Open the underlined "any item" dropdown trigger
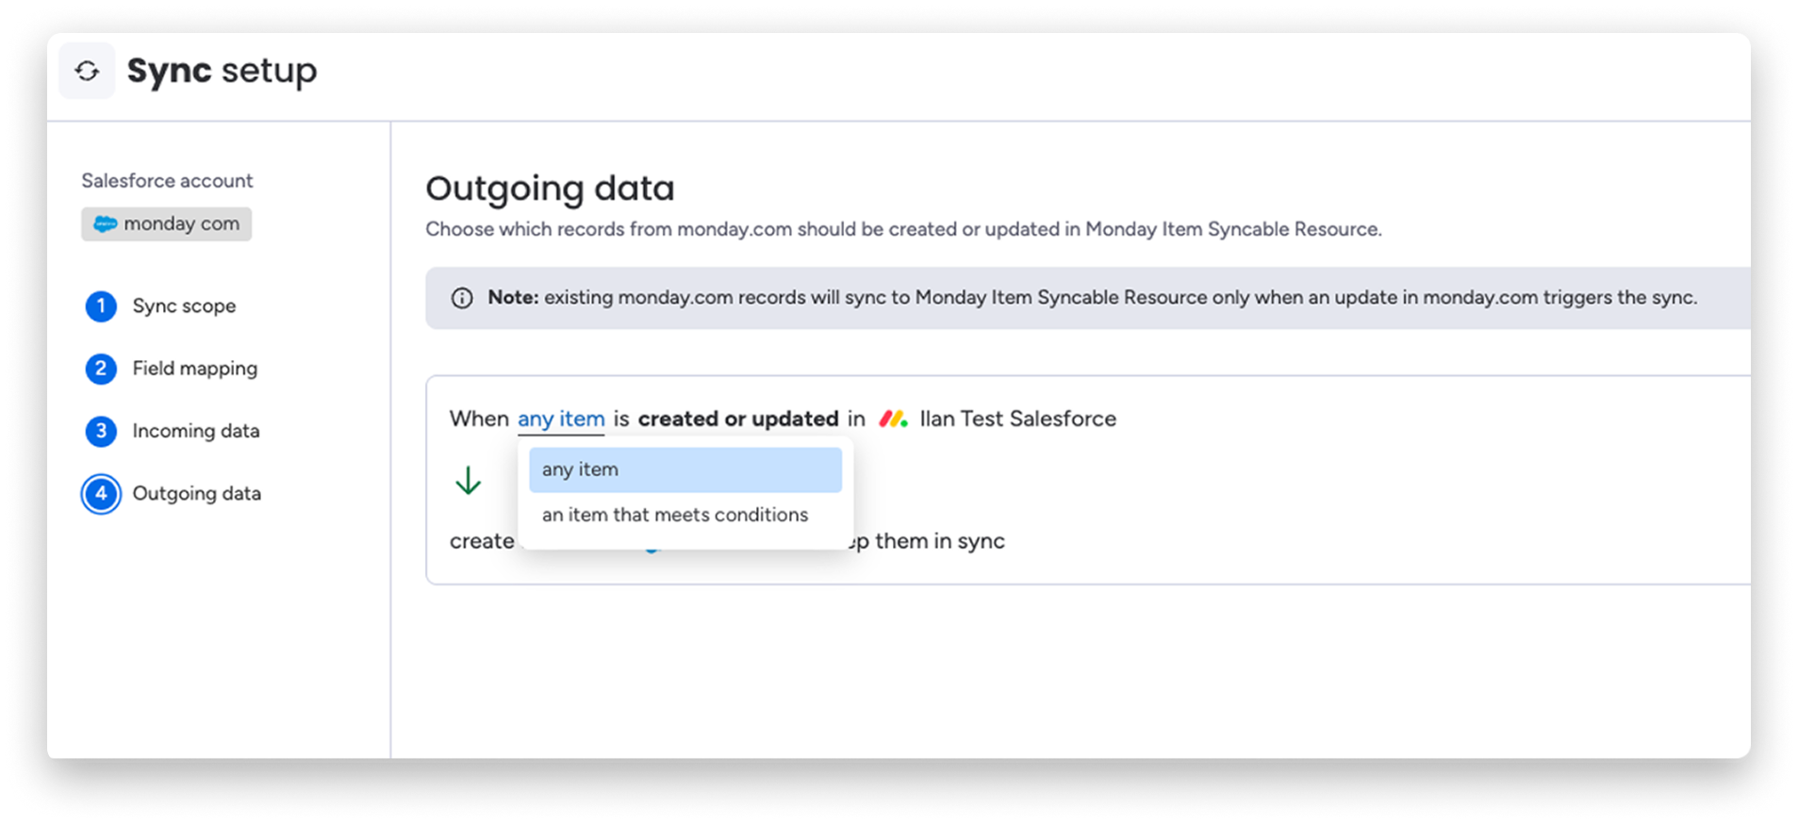Image resolution: width=1798 pixels, height=824 pixels. [x=561, y=419]
